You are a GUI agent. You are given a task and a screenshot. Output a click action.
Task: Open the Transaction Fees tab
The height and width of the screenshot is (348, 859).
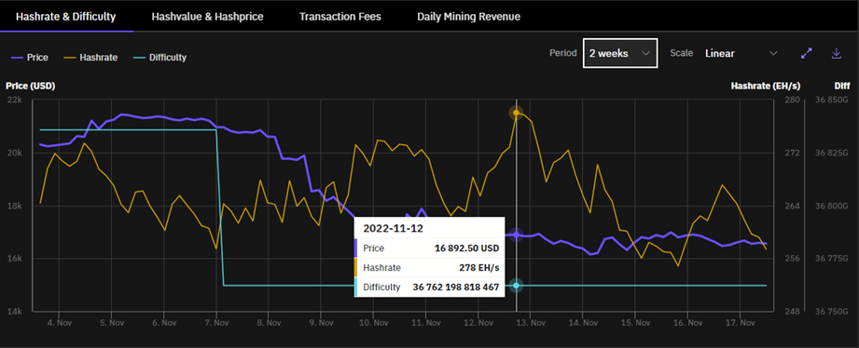click(340, 17)
